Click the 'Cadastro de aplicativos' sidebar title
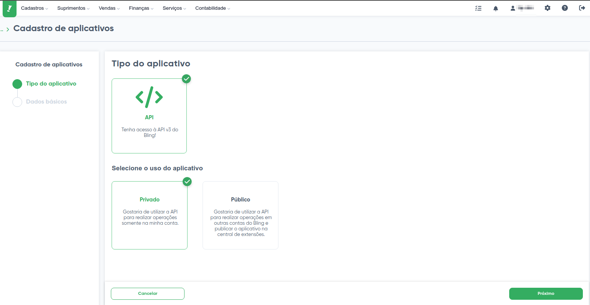Viewport: 590px width, 305px height. (x=49, y=65)
